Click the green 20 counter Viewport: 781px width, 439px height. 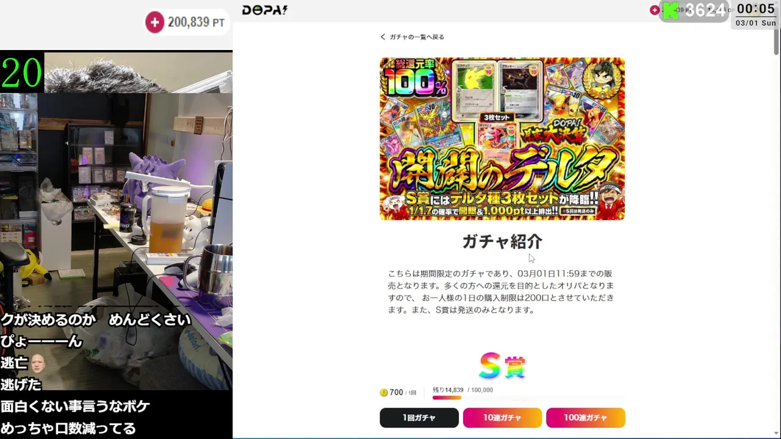21,72
